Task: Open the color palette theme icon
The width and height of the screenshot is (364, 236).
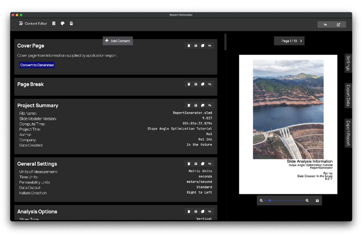Action: [x=62, y=23]
